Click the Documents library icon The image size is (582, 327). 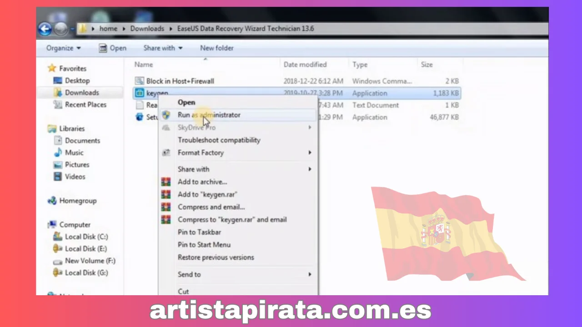click(x=58, y=141)
